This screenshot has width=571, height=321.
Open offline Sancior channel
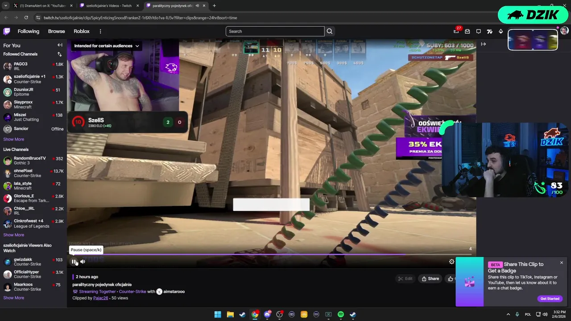(33, 129)
